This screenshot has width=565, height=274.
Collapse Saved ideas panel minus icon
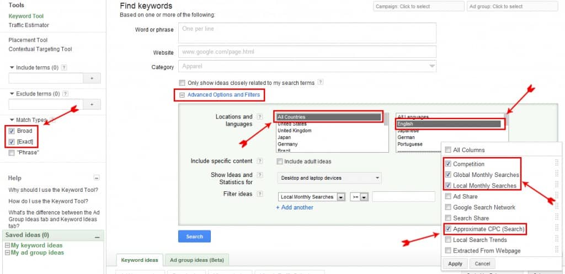[x=97, y=237]
